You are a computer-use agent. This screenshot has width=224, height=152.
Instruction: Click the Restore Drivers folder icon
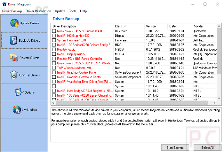[x=14, y=58]
